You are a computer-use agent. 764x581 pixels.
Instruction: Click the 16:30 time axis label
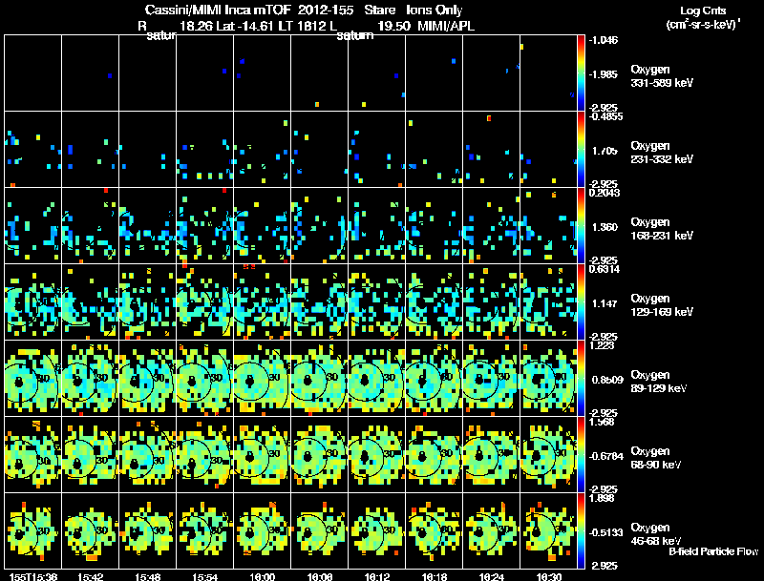coord(548,576)
